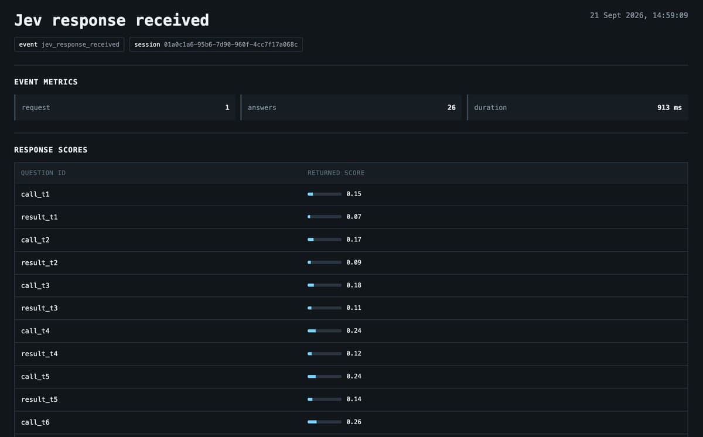703x437 pixels.
Task: Click the answers count value 26
Action: (452, 108)
